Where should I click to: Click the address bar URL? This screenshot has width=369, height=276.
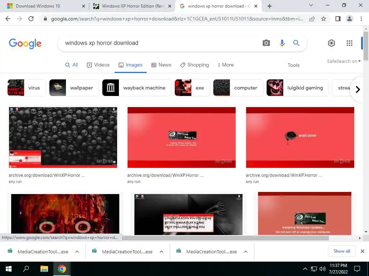177,19
